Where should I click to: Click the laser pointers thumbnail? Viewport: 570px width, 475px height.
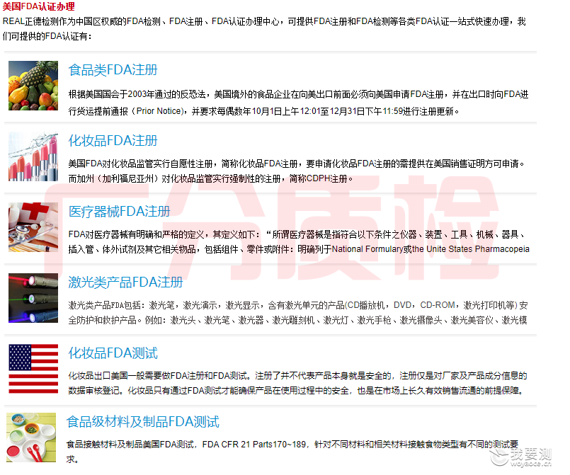pos(33,298)
